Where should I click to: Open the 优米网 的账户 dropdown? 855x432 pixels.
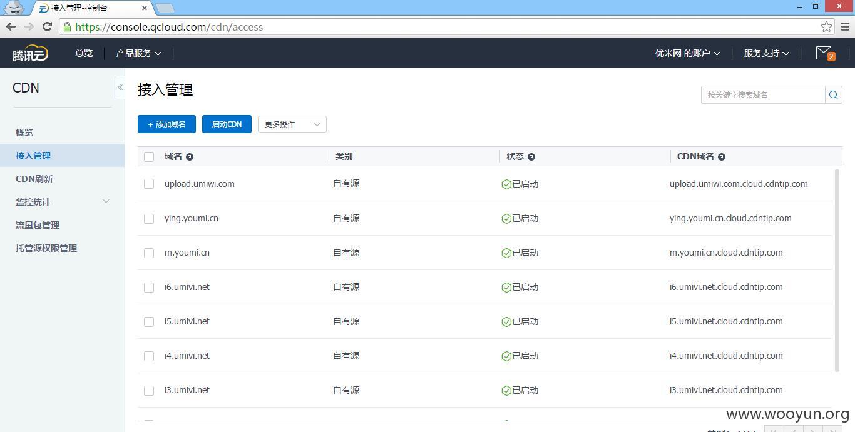tap(687, 53)
